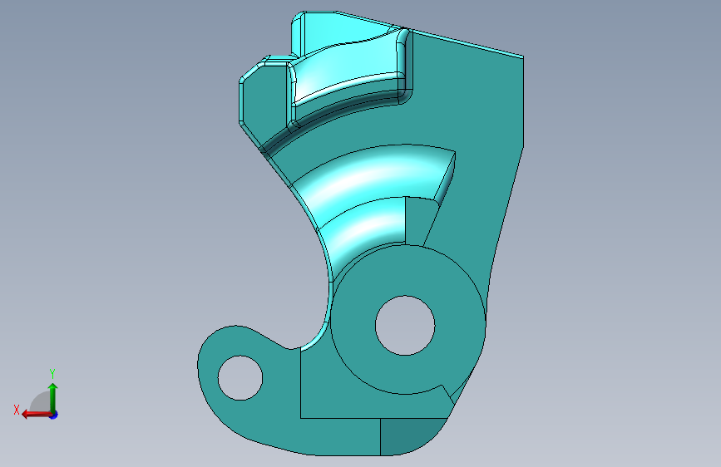Select the large center hole of the round boss
Viewport: 721px width, 467px height.
[x=405, y=326]
